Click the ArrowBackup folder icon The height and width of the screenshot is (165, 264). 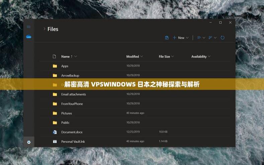click(x=55, y=75)
